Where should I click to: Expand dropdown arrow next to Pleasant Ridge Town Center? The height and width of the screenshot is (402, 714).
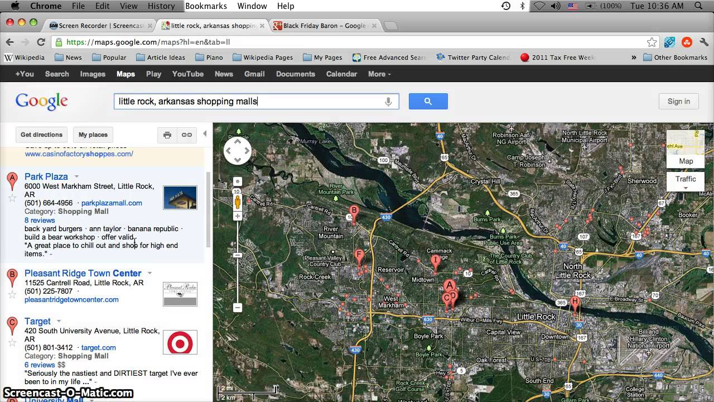click(149, 274)
